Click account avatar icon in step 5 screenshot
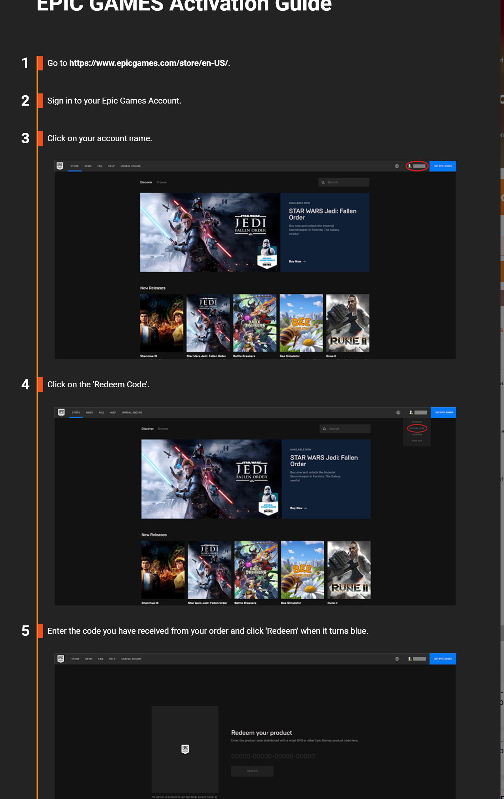 (x=410, y=659)
